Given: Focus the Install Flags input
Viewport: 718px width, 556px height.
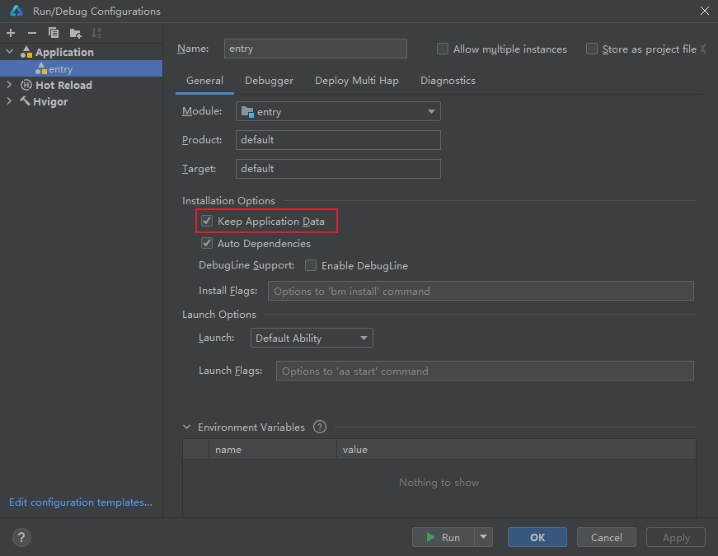Looking at the screenshot, I should (481, 291).
